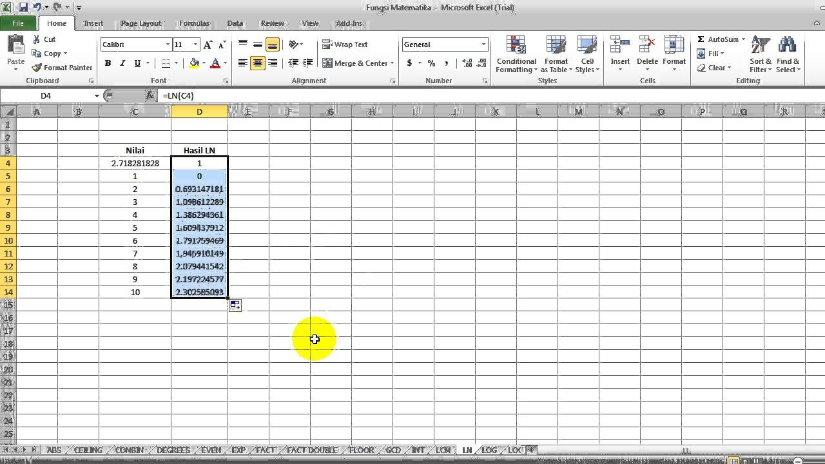Click the Accounting dollar format icon

pyautogui.click(x=409, y=63)
